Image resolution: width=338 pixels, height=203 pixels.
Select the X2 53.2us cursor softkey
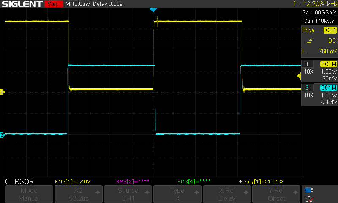[x=78, y=195]
